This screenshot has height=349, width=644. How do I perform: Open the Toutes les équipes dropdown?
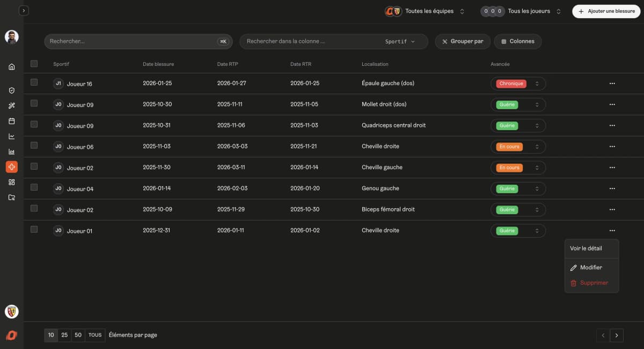click(425, 11)
